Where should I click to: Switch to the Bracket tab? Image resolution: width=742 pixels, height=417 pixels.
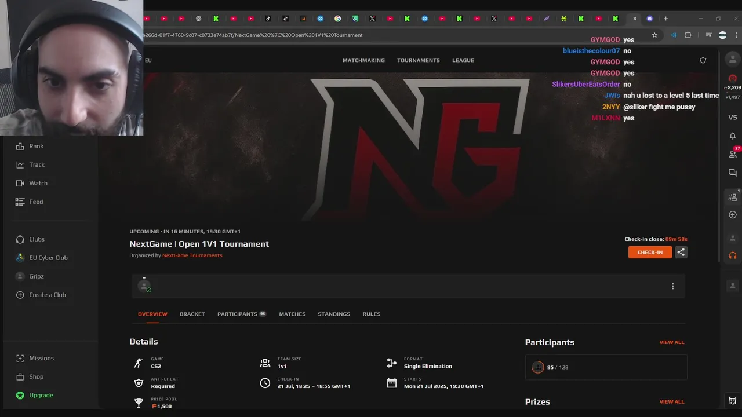(x=192, y=314)
